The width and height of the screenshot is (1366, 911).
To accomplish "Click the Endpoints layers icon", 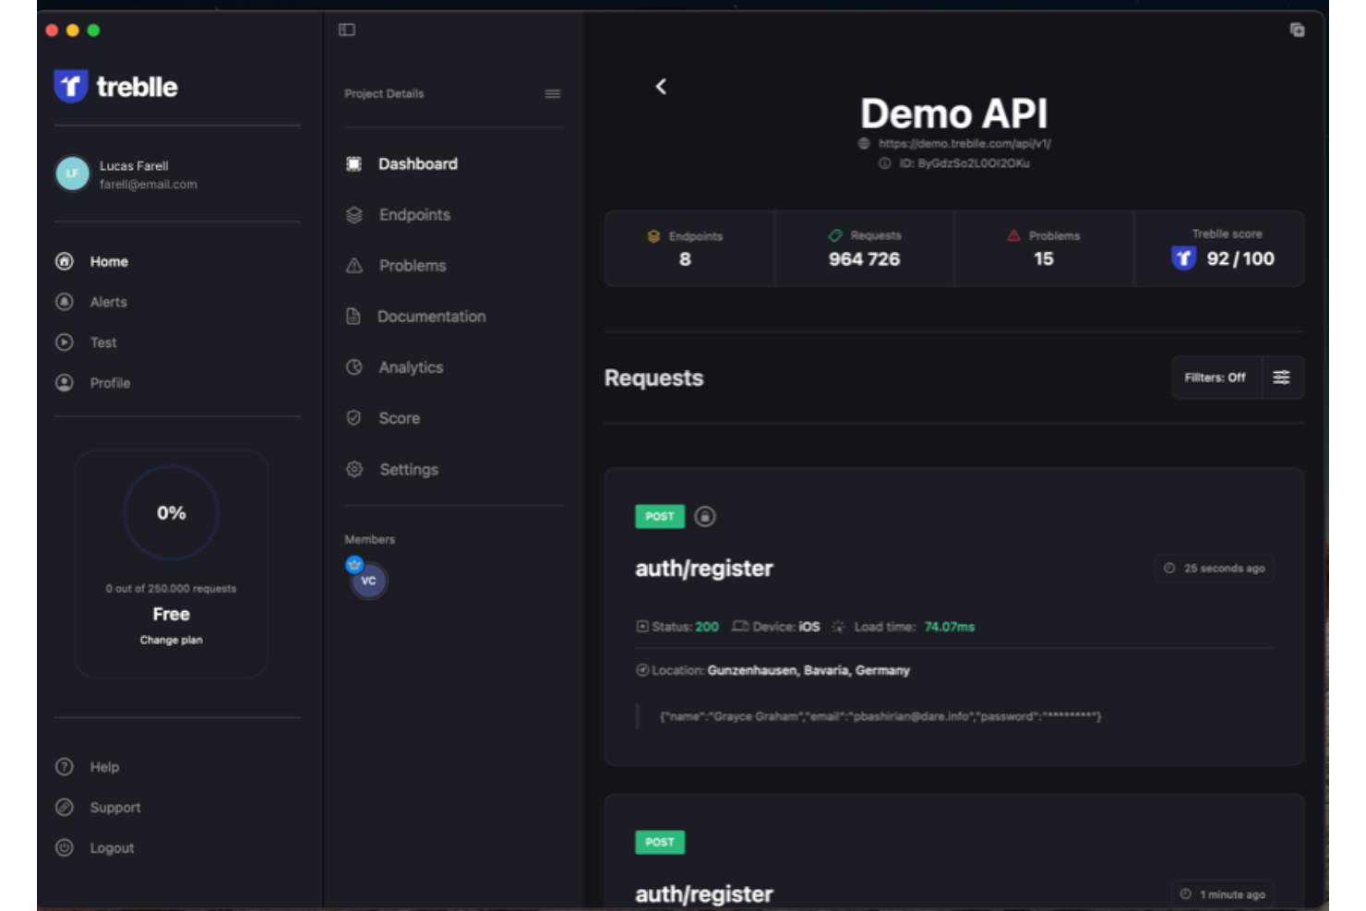I will tap(354, 214).
